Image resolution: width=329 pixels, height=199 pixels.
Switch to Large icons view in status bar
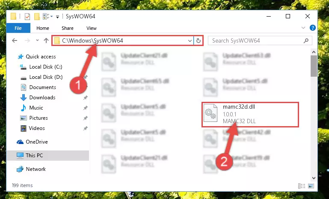pyautogui.click(x=311, y=186)
